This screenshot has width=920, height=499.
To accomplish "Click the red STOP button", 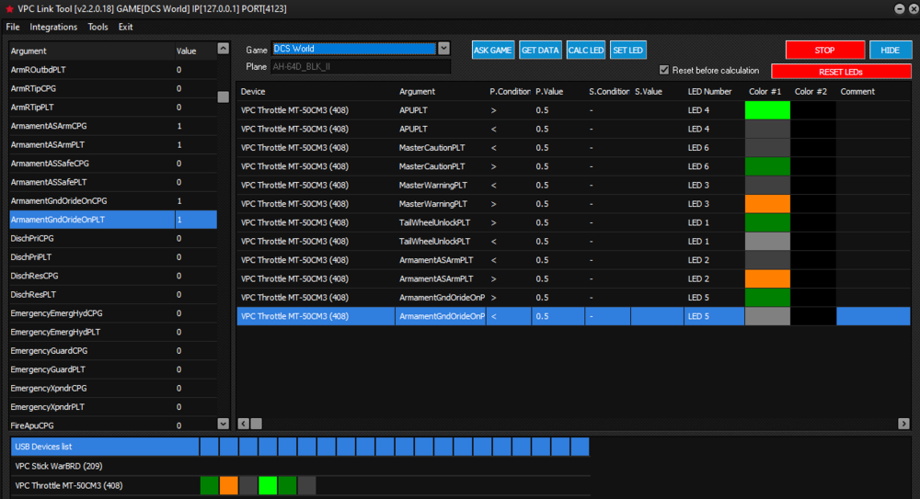I will pyautogui.click(x=825, y=51).
